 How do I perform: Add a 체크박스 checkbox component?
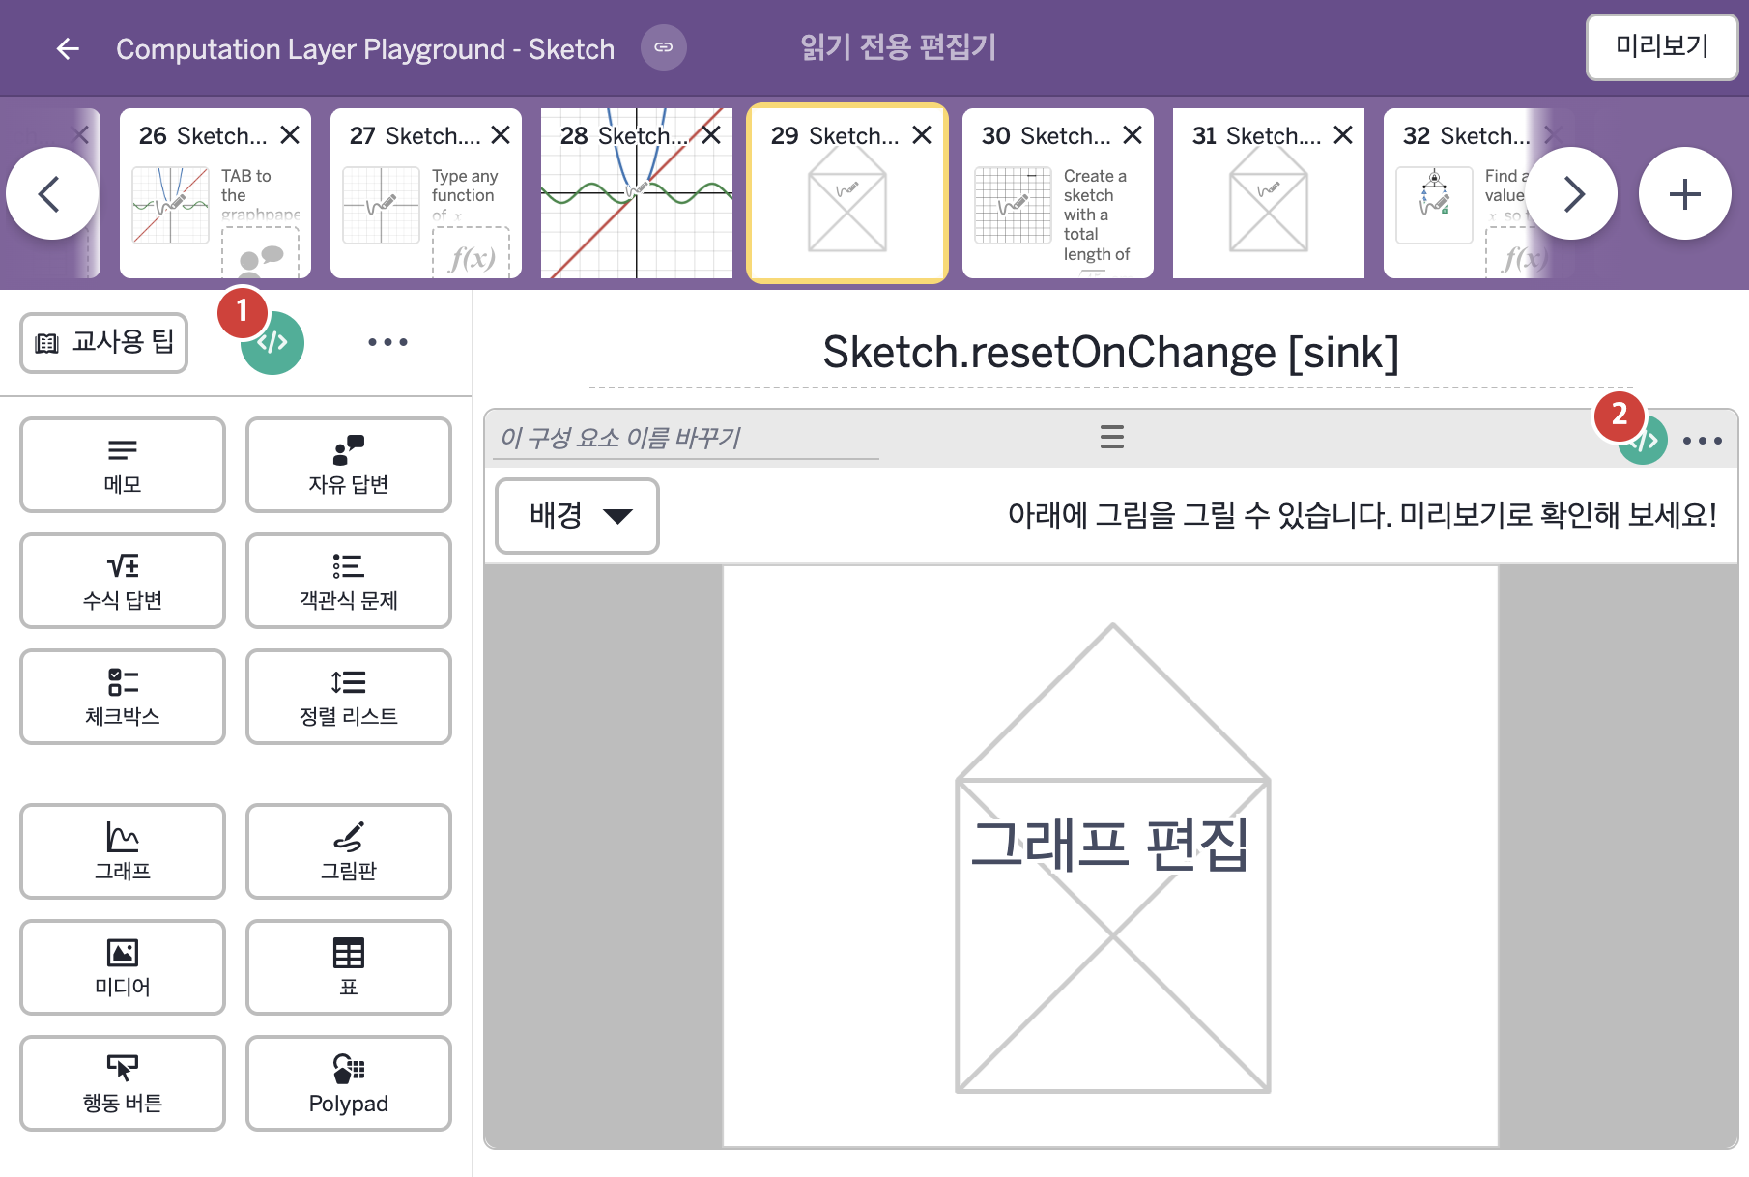pyautogui.click(x=123, y=697)
